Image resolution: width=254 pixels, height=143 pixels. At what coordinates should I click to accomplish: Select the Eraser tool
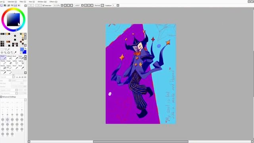click(9, 62)
